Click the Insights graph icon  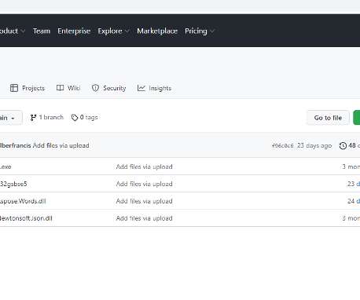pos(141,88)
